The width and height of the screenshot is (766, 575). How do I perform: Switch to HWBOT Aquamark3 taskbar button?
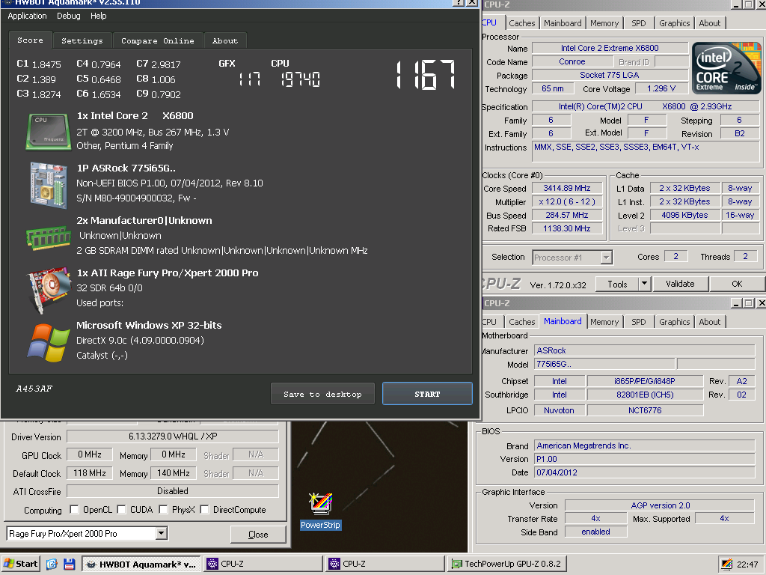tap(141, 564)
